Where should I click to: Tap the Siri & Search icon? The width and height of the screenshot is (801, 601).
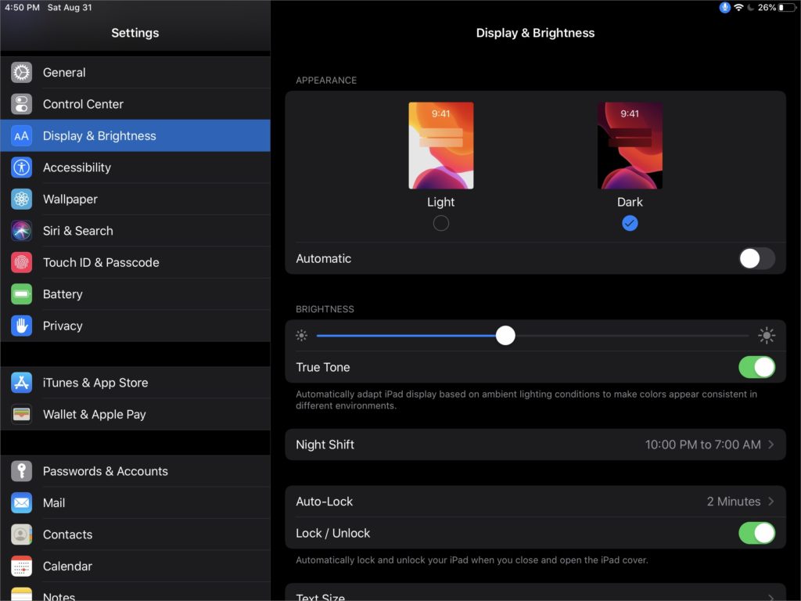click(22, 231)
